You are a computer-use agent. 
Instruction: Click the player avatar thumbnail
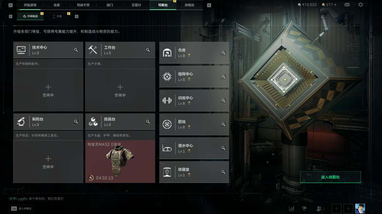tap(360, 209)
